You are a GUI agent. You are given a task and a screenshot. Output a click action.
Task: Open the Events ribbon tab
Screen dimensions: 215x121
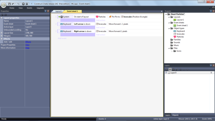(x=29, y=8)
